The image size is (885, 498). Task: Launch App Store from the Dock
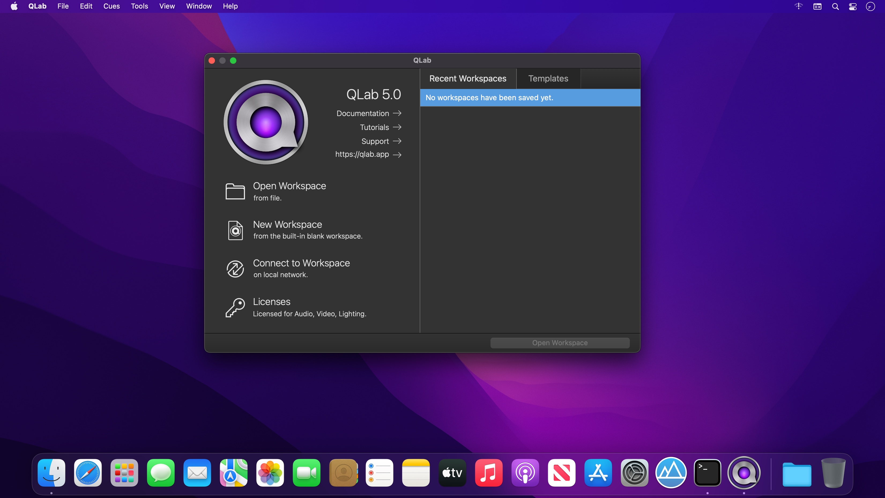coord(598,473)
